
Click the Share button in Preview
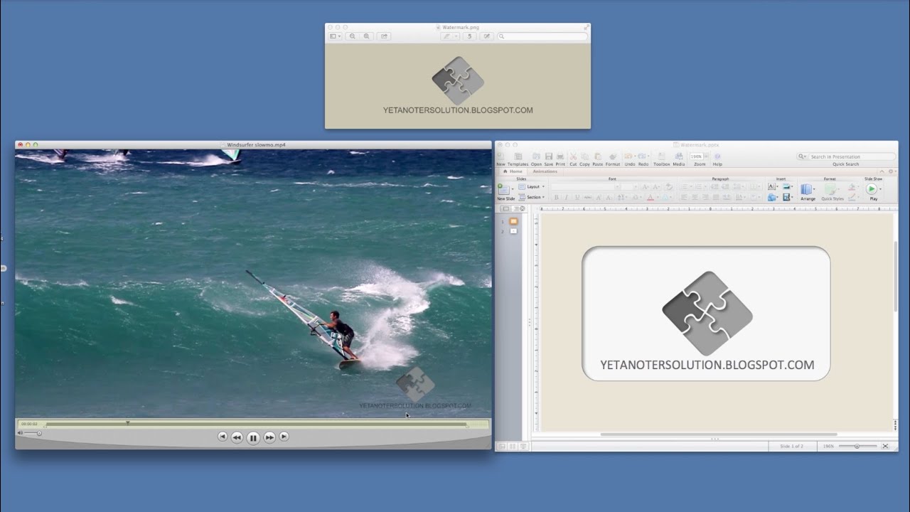pyautogui.click(x=384, y=36)
